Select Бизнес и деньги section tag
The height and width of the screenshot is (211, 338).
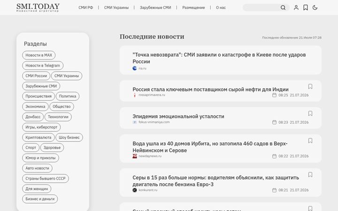[x=40, y=199]
